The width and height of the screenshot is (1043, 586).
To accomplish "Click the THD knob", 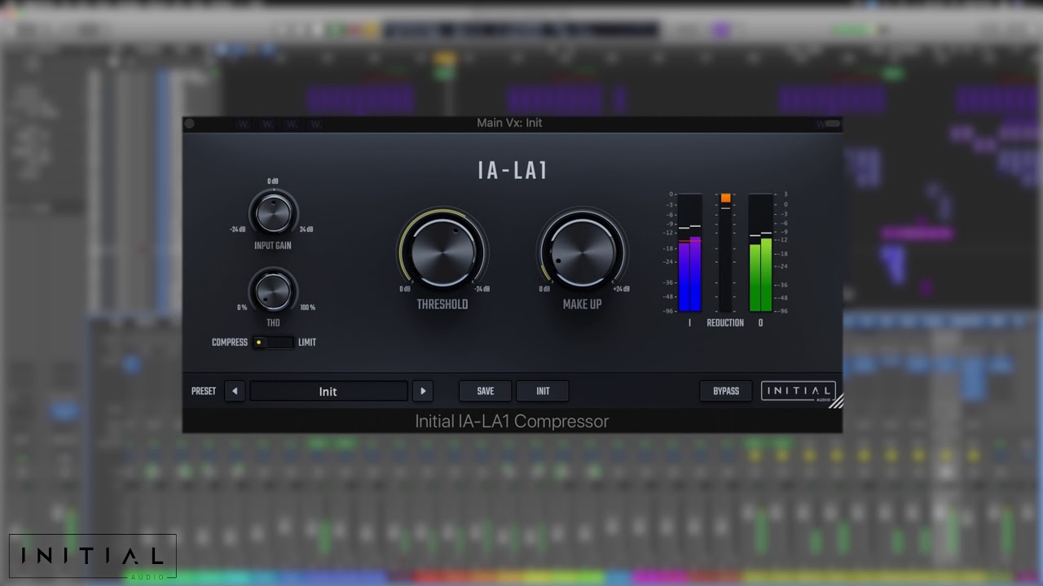I will click(273, 291).
